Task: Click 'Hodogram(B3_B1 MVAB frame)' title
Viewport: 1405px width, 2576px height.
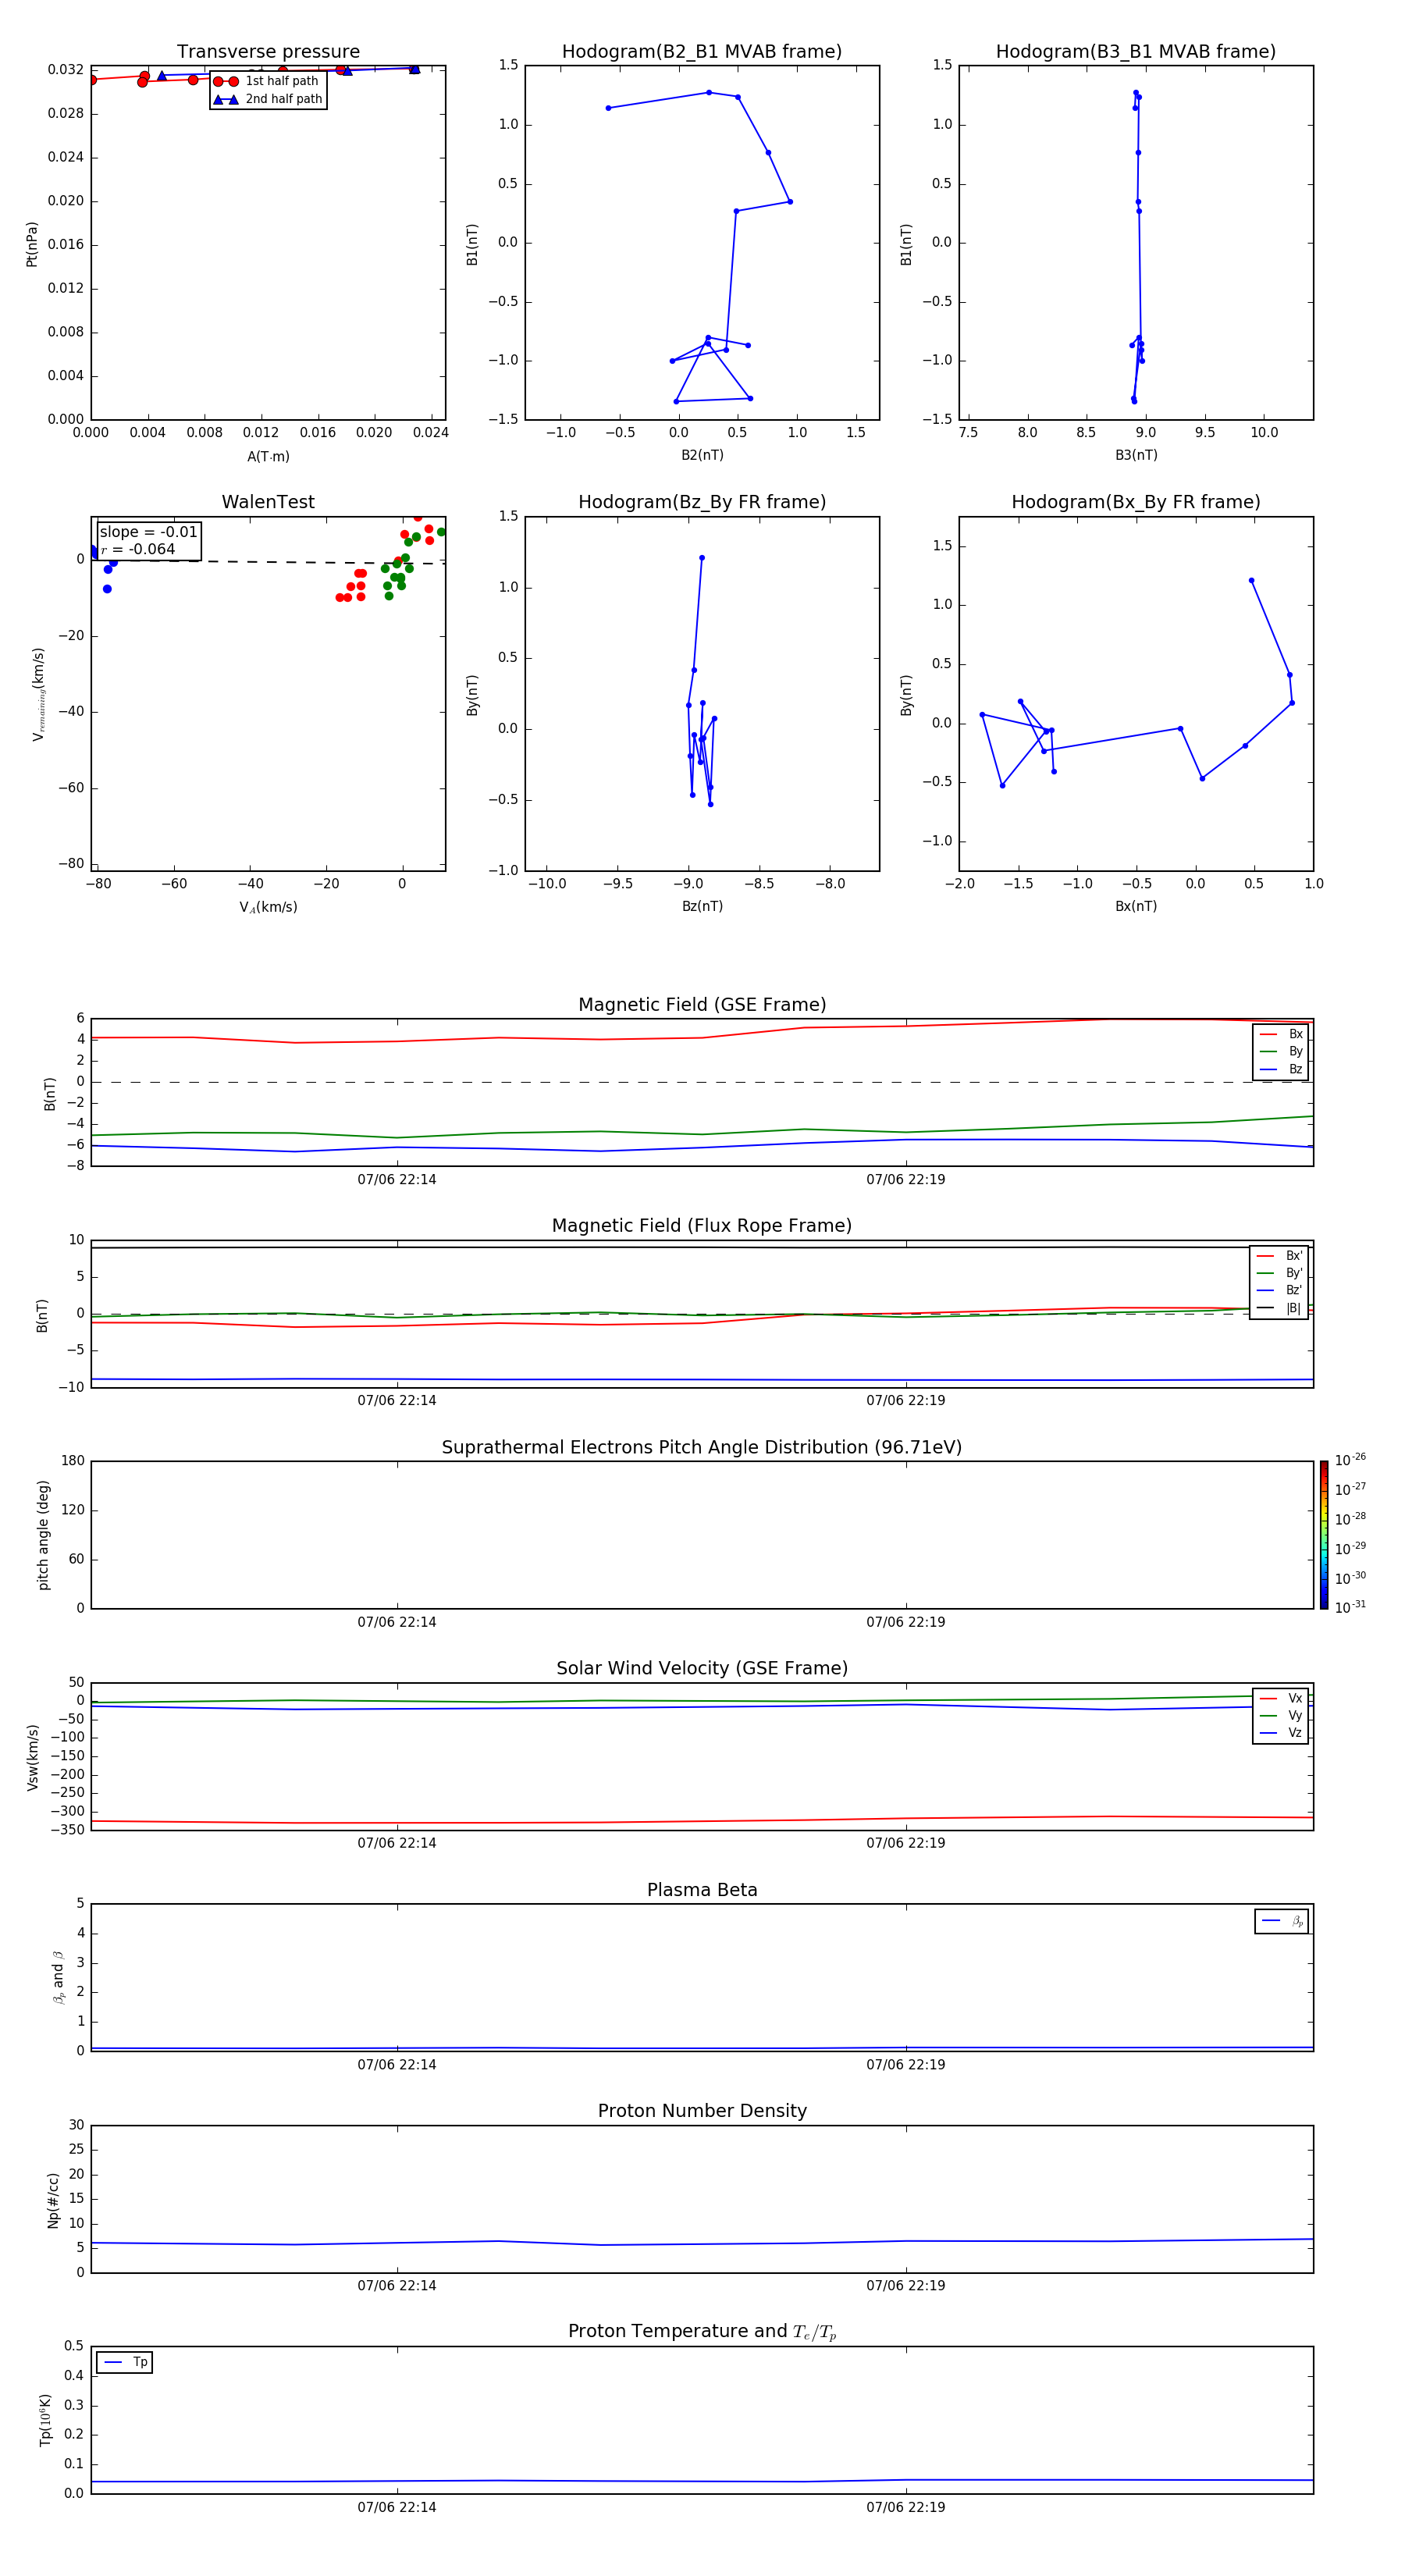Action: [x=1136, y=51]
